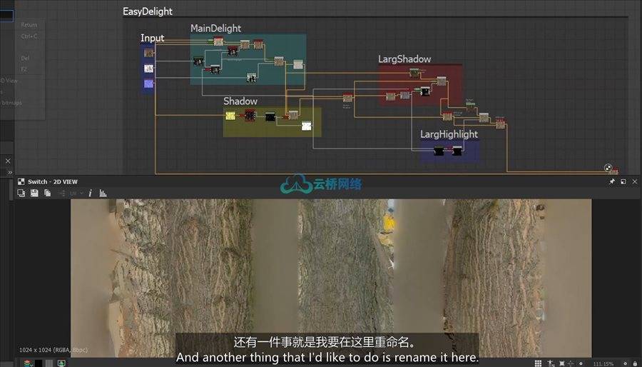Toggle color channels display icon

click(x=28, y=363)
